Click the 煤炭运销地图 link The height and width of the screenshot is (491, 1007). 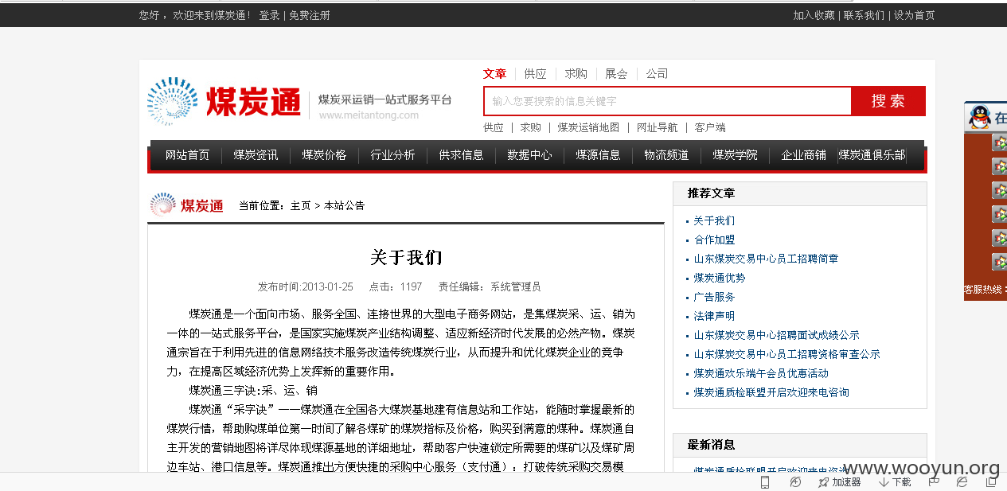[588, 127]
